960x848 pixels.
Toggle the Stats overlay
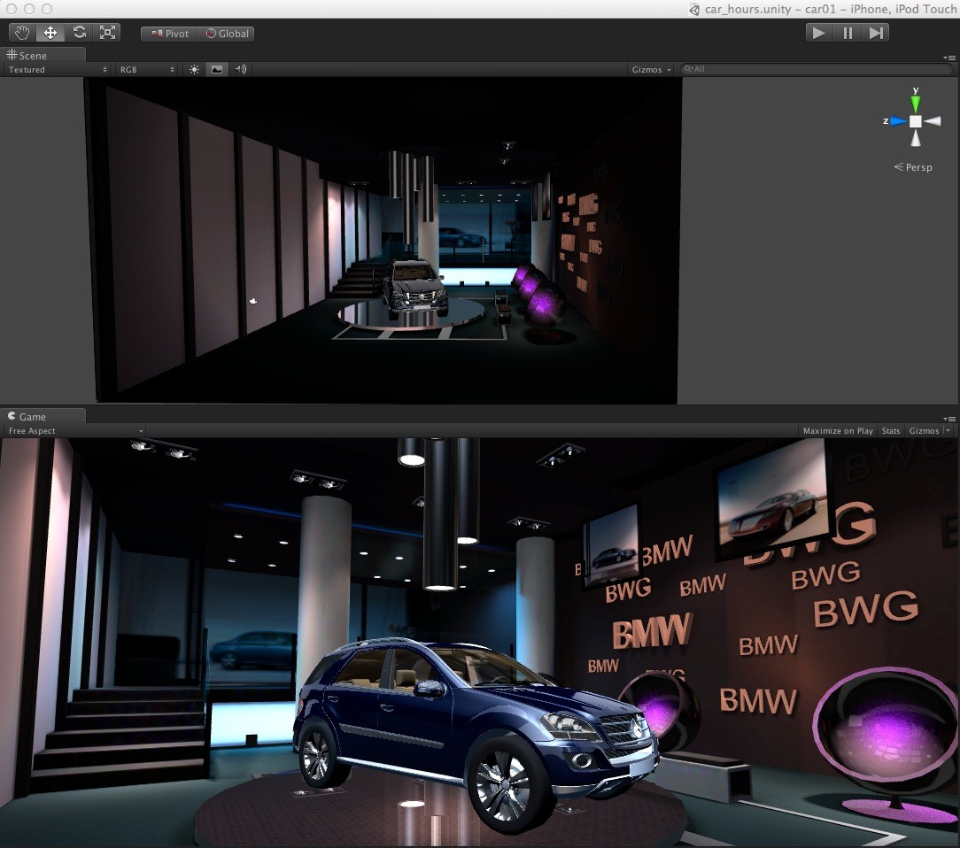tap(891, 431)
